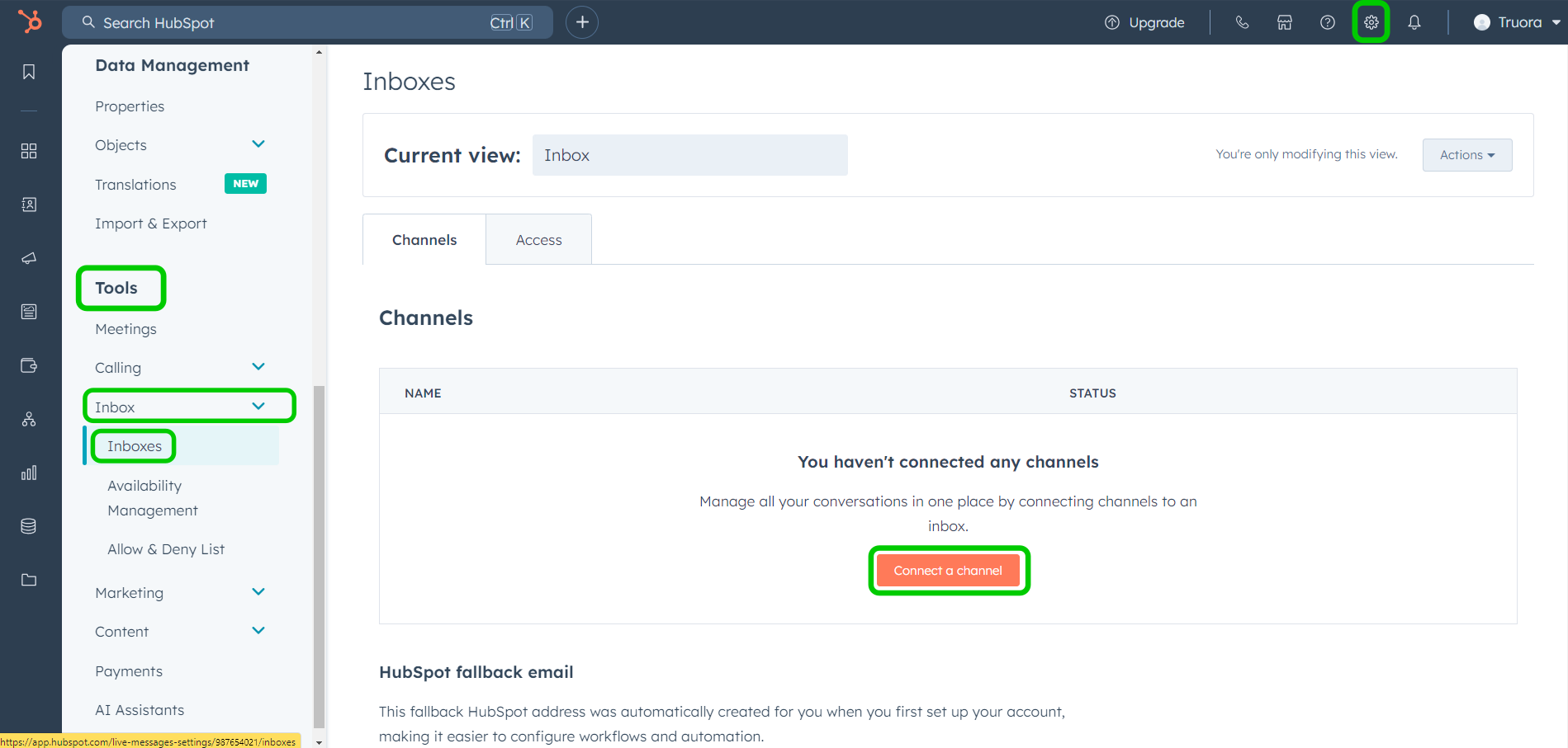Click the Inboxes page title
The width and height of the screenshot is (1568, 748).
point(409,82)
